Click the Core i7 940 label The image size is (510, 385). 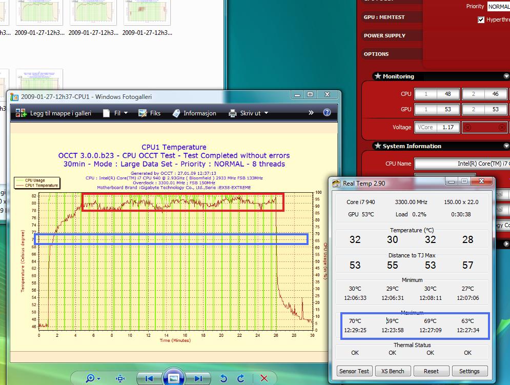click(361, 202)
